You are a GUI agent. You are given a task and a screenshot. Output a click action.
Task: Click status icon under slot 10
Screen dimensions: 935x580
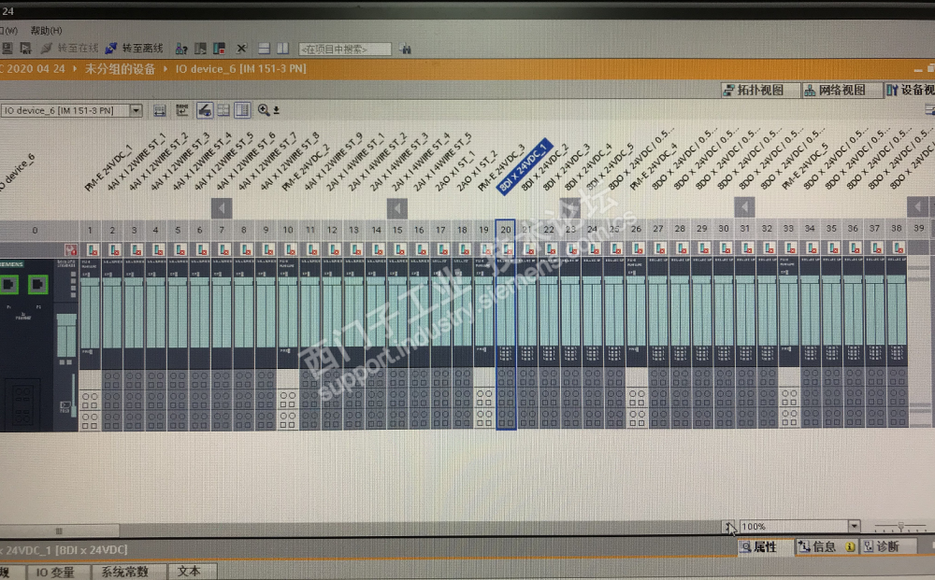290,249
